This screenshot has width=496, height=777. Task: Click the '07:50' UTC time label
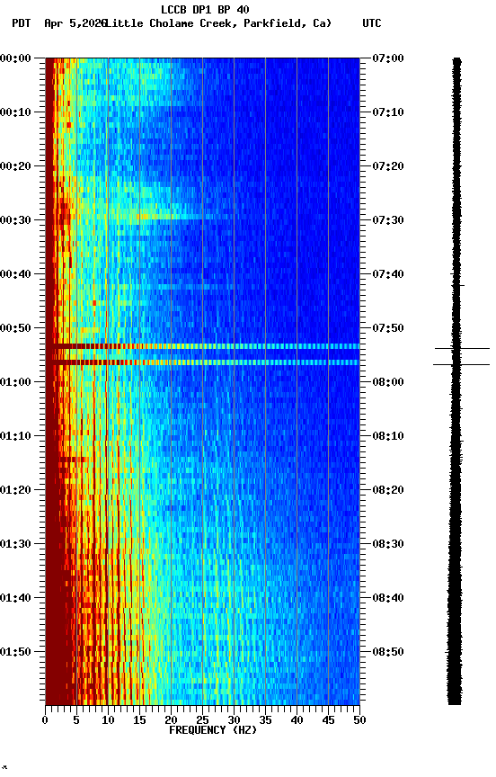[388, 328]
